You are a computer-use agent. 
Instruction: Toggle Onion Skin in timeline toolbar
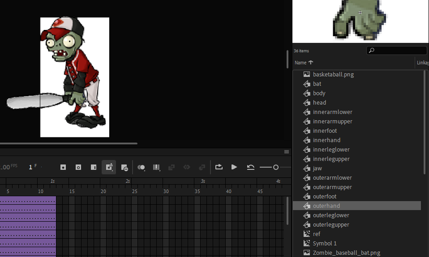point(141,168)
